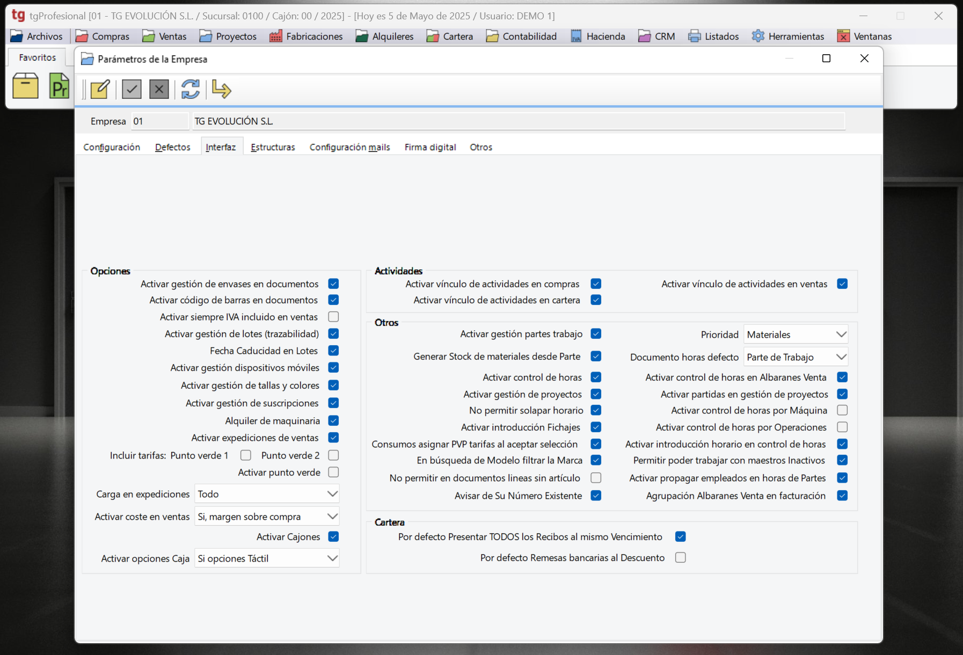
Task: Click the CRM purple folder icon
Action: (645, 36)
